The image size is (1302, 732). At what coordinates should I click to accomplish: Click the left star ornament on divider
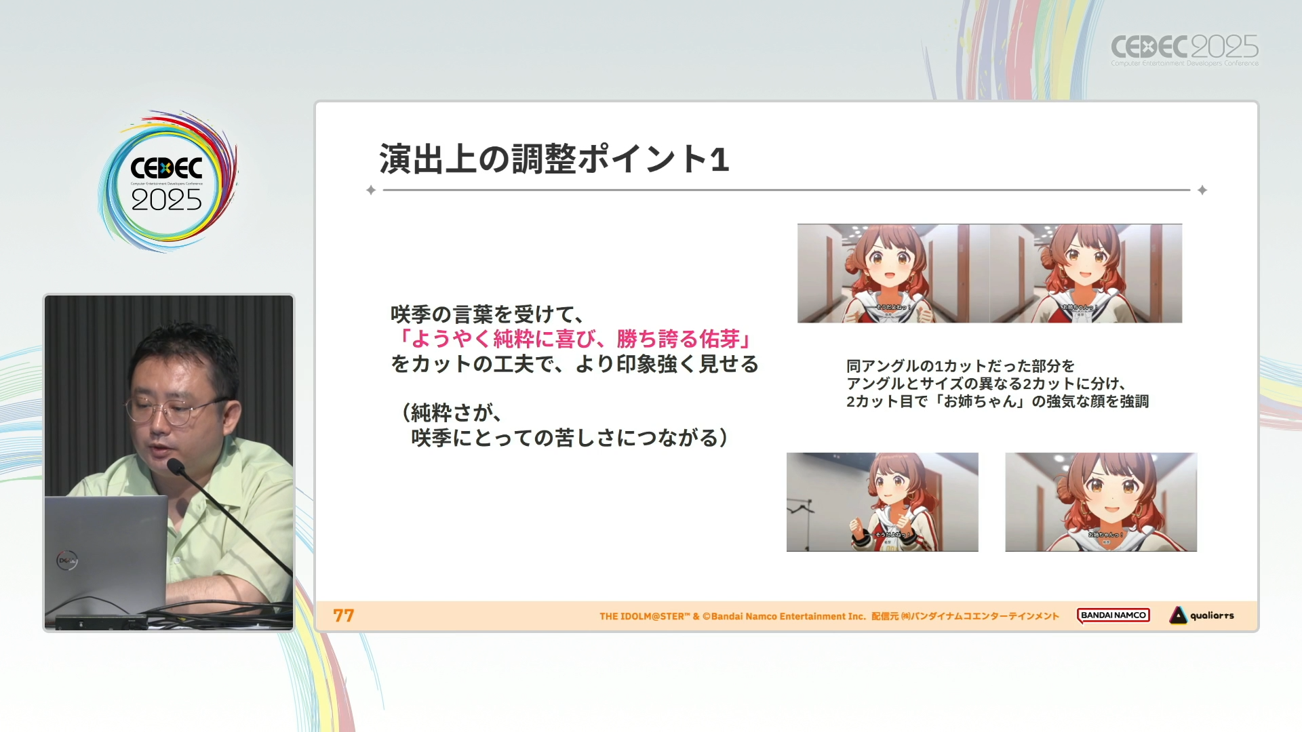[371, 190]
